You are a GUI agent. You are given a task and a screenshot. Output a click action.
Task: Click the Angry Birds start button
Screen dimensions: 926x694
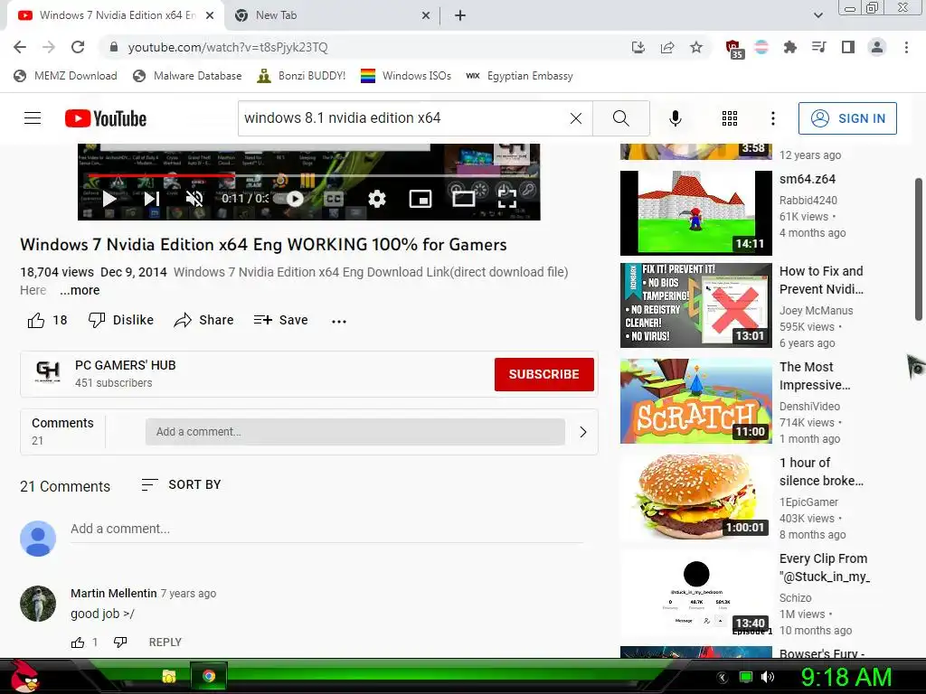(24, 676)
